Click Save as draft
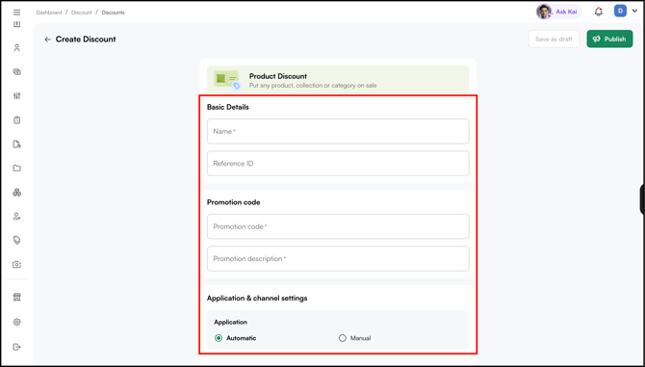This screenshot has width=645, height=367. click(554, 39)
